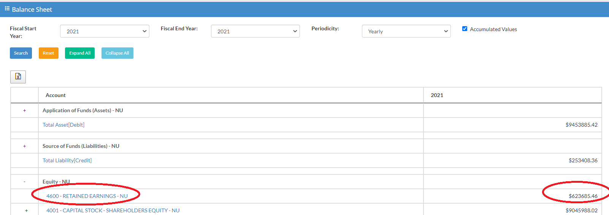This screenshot has width=609, height=215.
Task: Open the Total Asset[Debit] link
Action: point(63,125)
